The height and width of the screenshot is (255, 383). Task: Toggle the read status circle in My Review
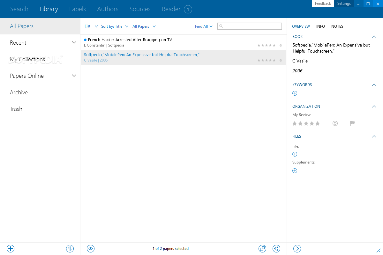[335, 123]
